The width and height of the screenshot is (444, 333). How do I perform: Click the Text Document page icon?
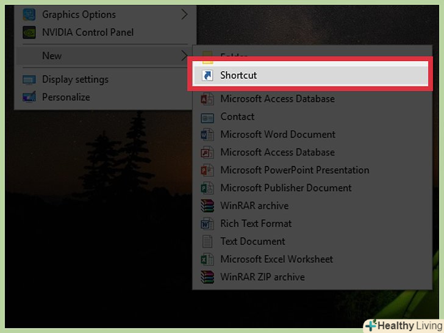pos(207,242)
